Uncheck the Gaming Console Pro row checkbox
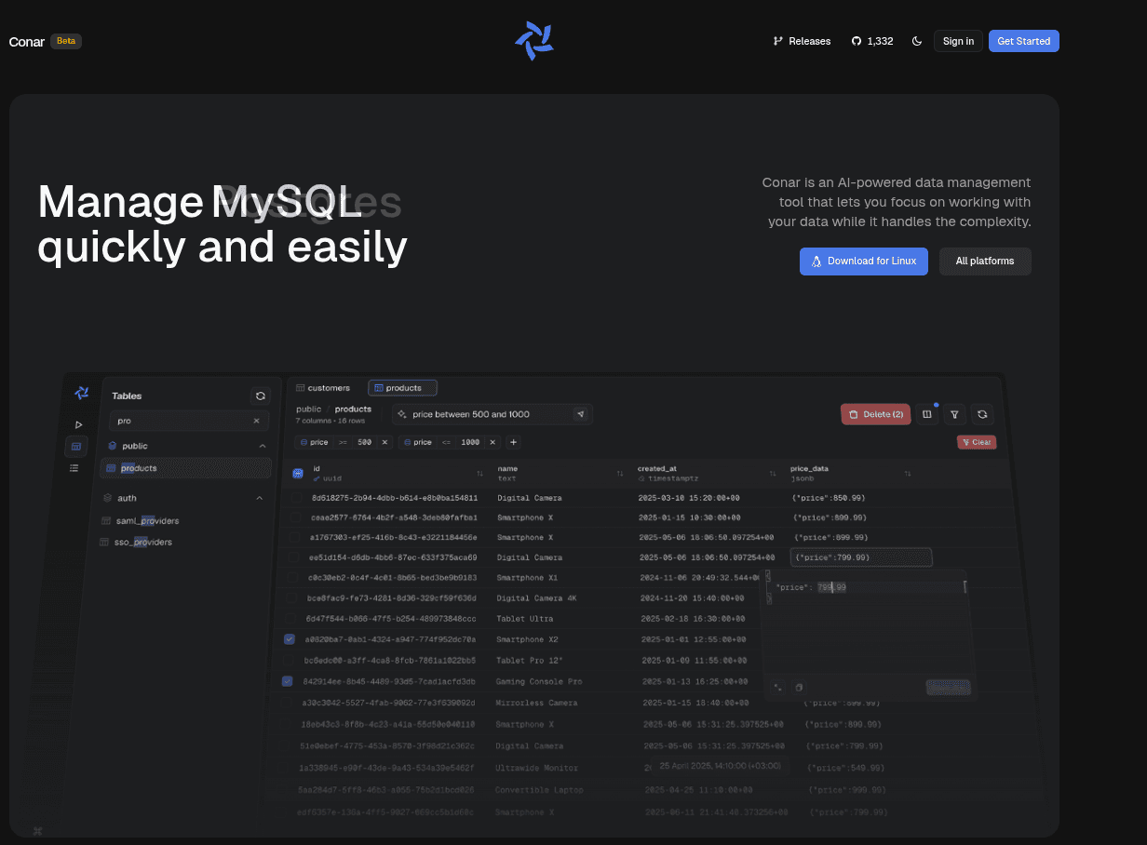This screenshot has width=1147, height=845. (x=287, y=681)
